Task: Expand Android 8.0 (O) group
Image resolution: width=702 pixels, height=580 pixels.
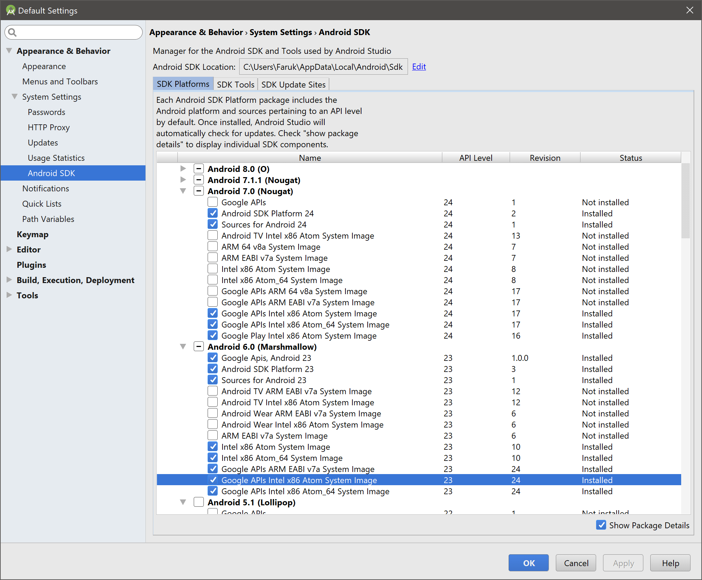Action: click(183, 168)
